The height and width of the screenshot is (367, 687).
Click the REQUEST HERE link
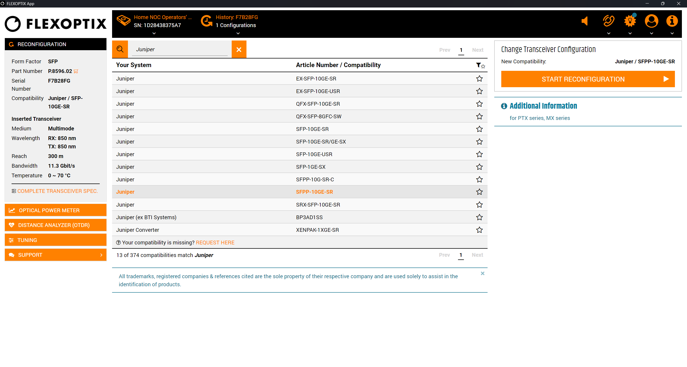pyautogui.click(x=215, y=243)
